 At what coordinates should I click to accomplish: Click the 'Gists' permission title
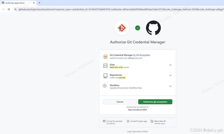pyautogui.click(x=112, y=65)
